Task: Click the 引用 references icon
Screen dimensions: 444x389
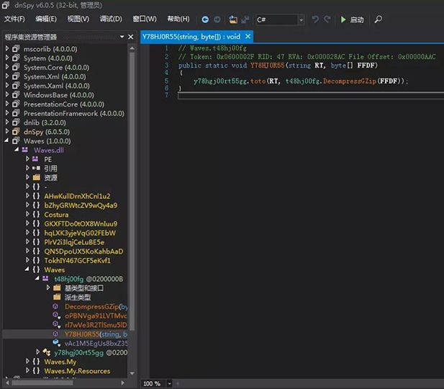Action: (36, 168)
